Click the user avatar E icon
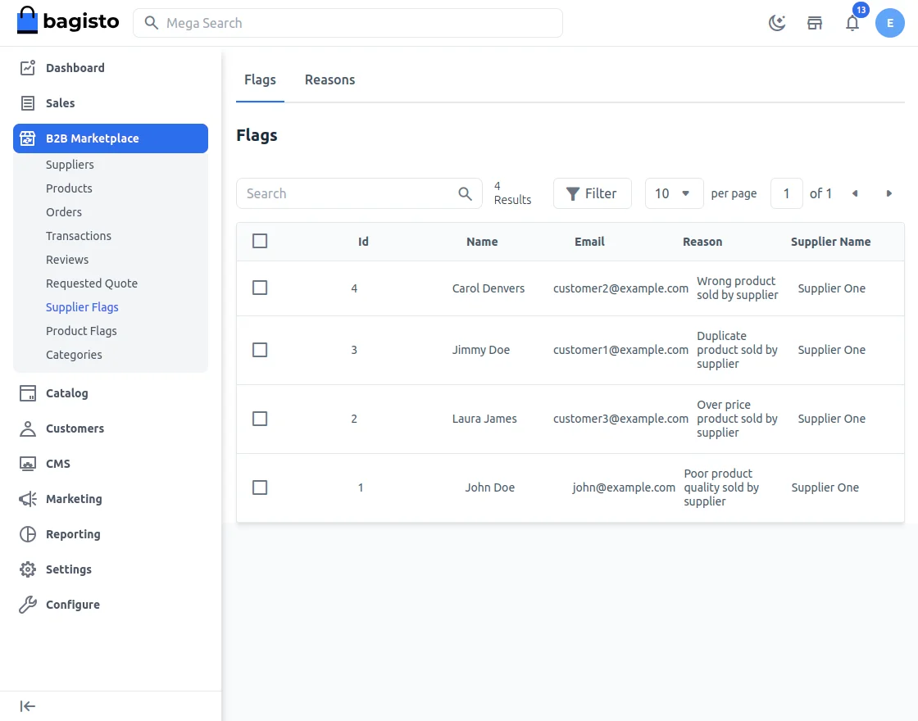 point(889,23)
